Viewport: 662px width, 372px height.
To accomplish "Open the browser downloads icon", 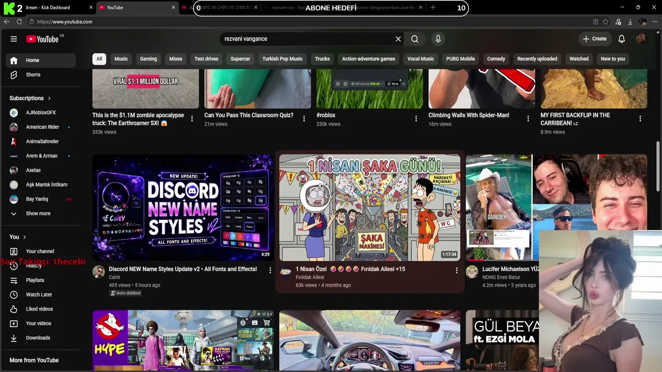I will (630, 22).
